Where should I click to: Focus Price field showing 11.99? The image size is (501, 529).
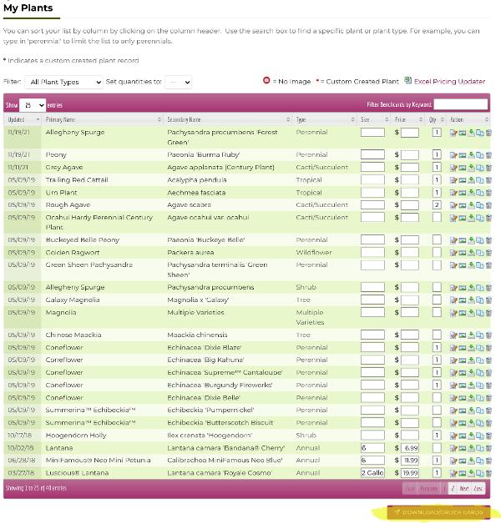[410, 461]
